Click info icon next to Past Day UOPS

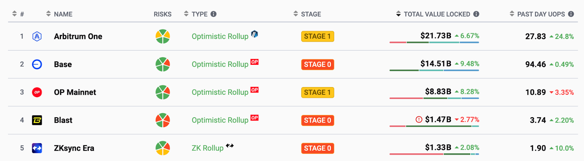click(571, 14)
